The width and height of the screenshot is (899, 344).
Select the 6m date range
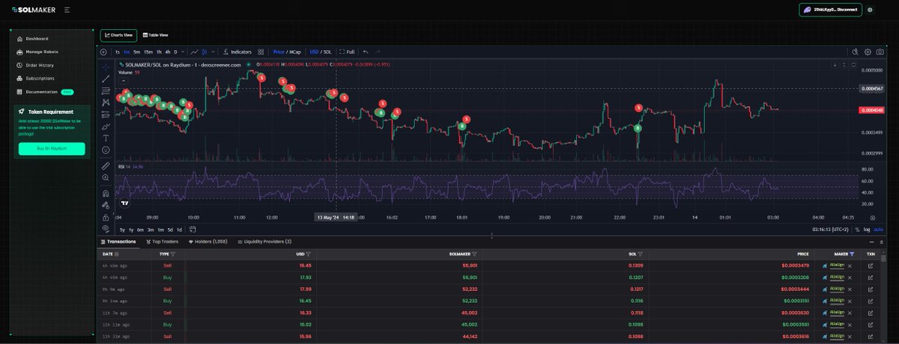coord(141,230)
